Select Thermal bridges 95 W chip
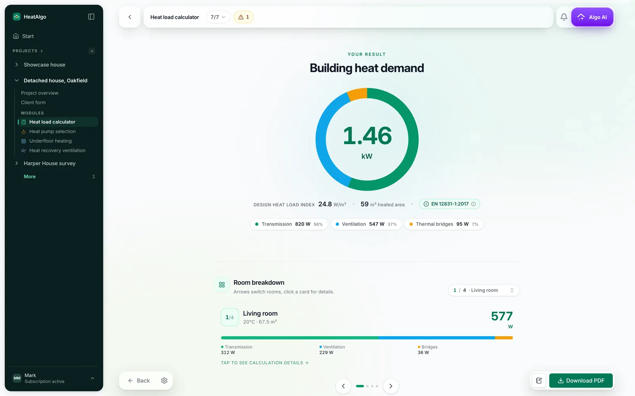 click(x=444, y=224)
